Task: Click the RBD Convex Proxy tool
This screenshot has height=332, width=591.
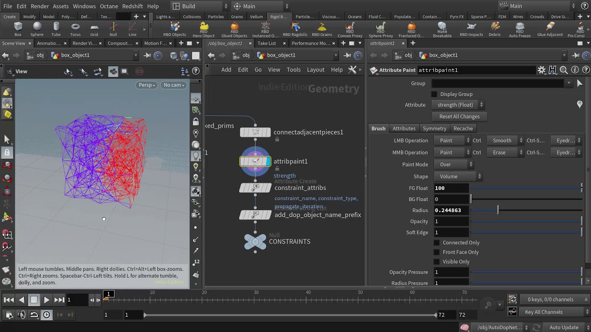Action: (350, 30)
